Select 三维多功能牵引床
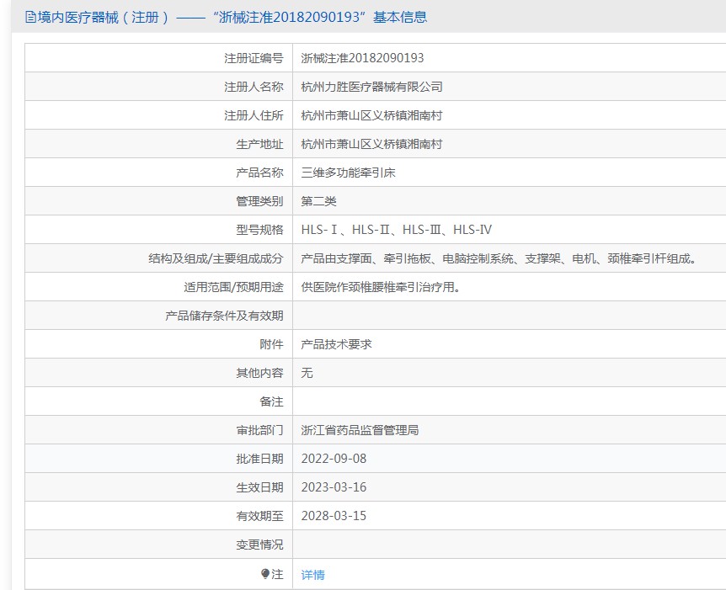Viewport: 726px width, 590px height. 348,173
